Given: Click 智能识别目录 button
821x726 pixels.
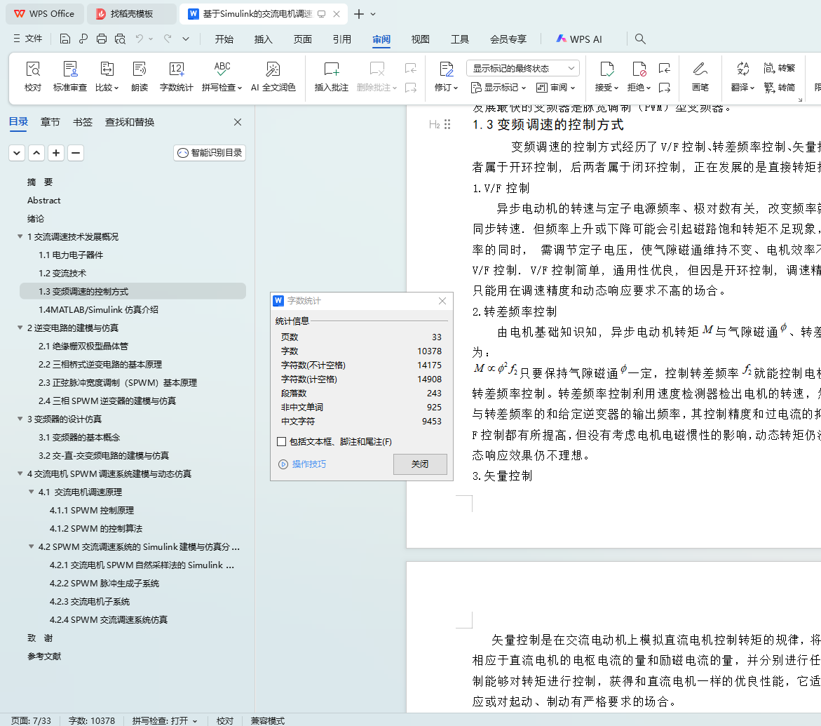Looking at the screenshot, I should 210,153.
